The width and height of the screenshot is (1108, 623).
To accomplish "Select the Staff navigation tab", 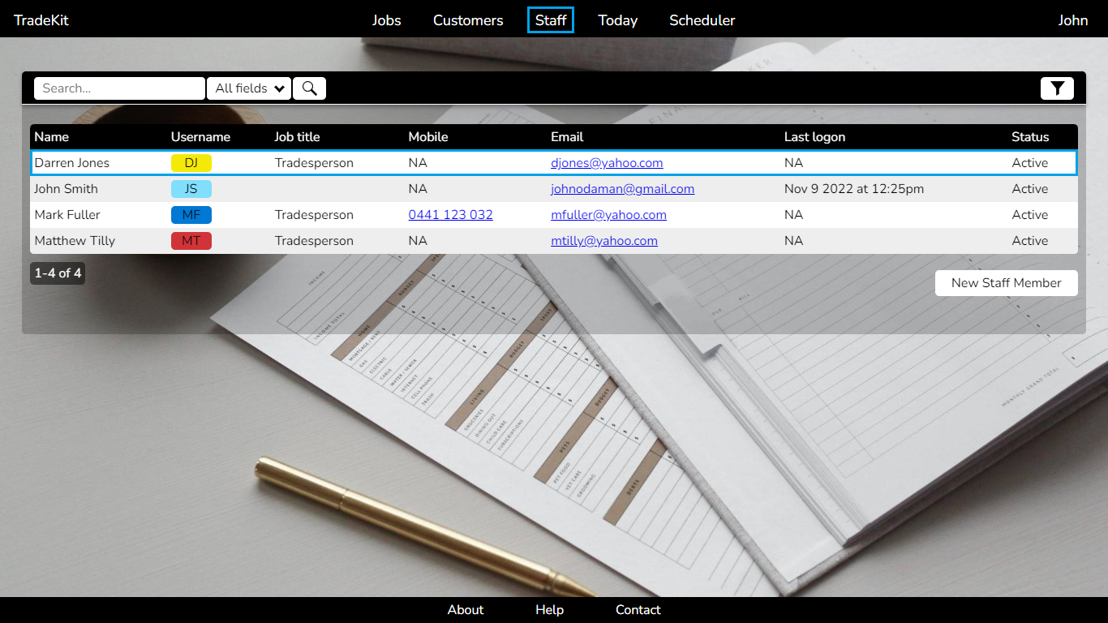I will pyautogui.click(x=551, y=20).
